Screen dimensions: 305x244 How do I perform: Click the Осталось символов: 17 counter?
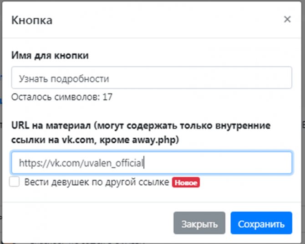click(62, 97)
